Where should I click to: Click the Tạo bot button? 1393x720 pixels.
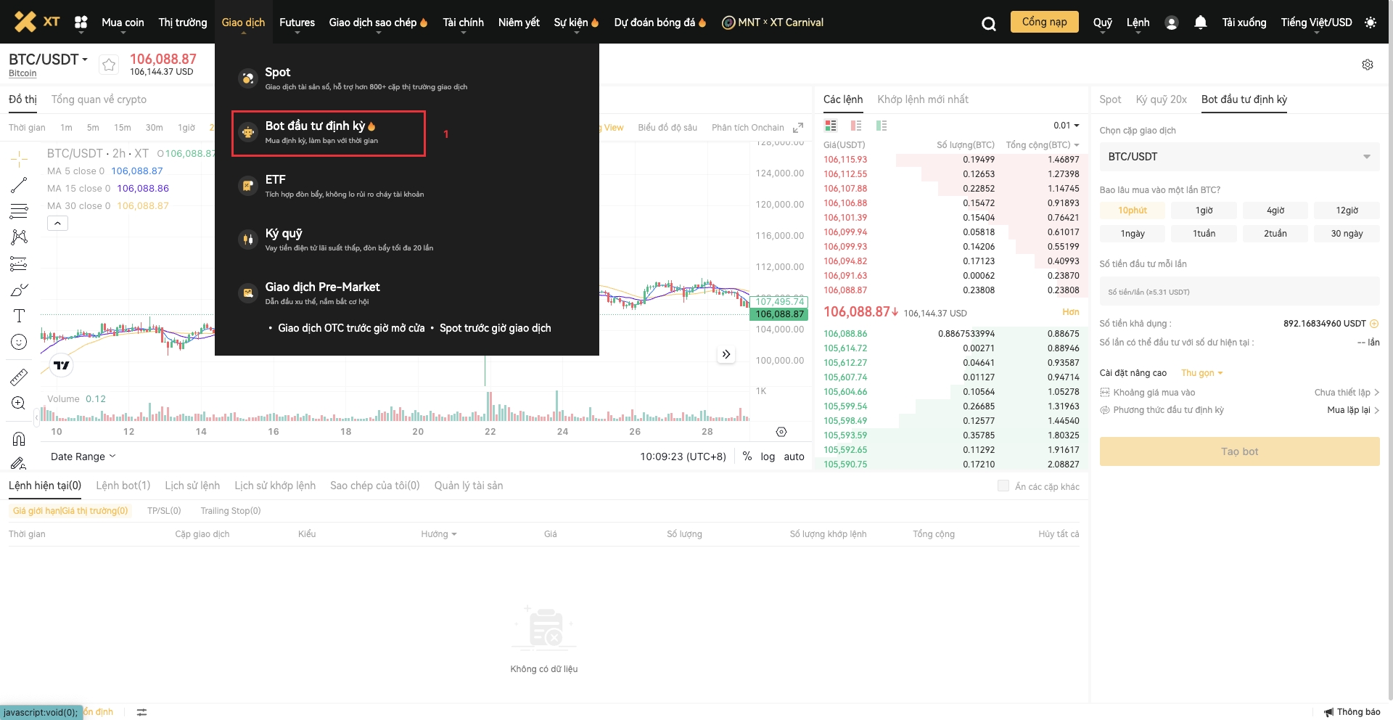click(x=1240, y=451)
